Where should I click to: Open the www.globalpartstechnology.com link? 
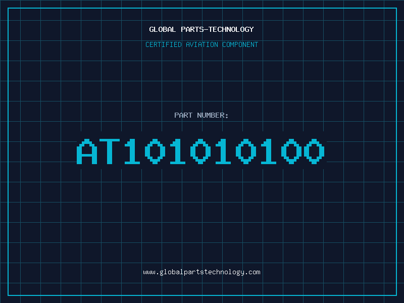click(x=201, y=272)
